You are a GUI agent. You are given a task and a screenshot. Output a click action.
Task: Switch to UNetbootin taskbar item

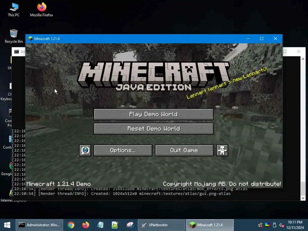(x=162, y=225)
